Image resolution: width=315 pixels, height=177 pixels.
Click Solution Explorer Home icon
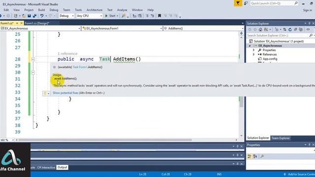point(260,29)
